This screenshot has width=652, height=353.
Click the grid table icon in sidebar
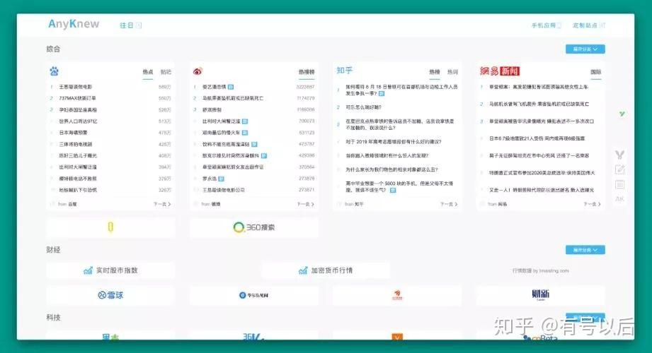[620, 184]
